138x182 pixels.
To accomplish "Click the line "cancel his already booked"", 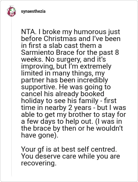I will pos(62,94).
